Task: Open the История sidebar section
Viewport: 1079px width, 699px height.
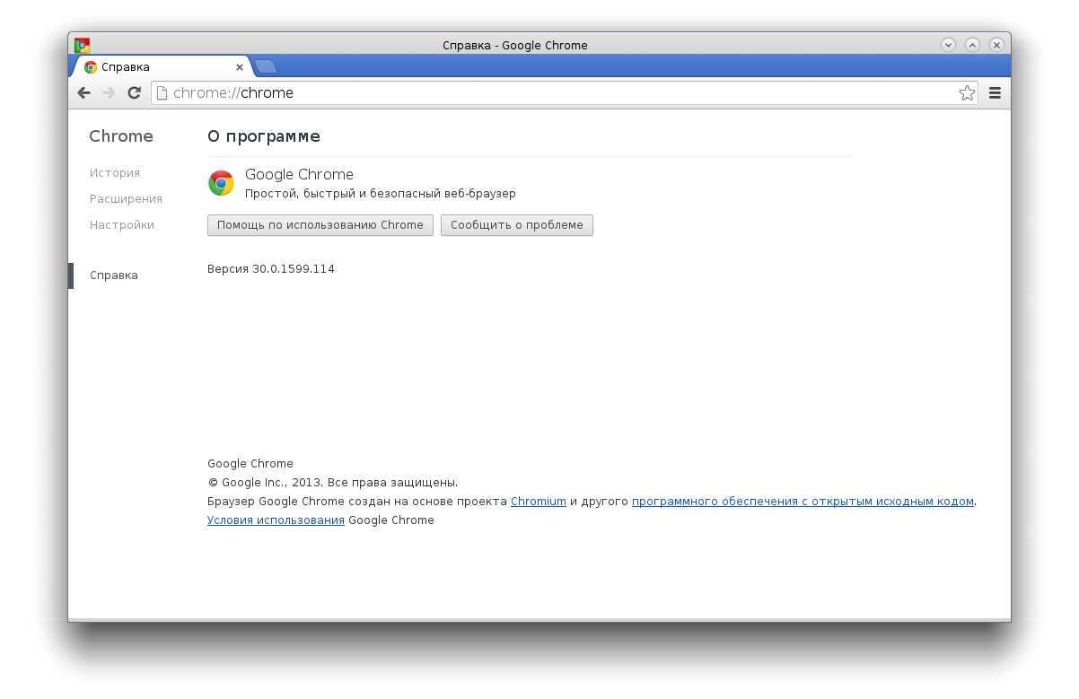Action: click(x=115, y=172)
